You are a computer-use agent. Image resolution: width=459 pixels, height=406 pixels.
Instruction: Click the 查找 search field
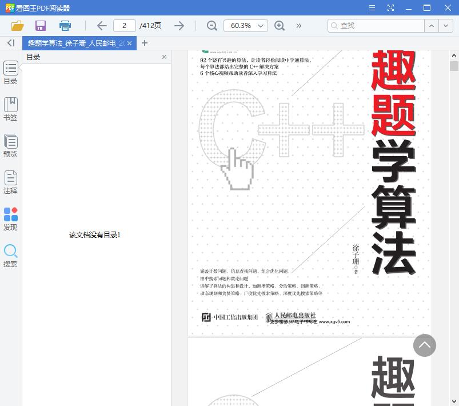pos(376,26)
